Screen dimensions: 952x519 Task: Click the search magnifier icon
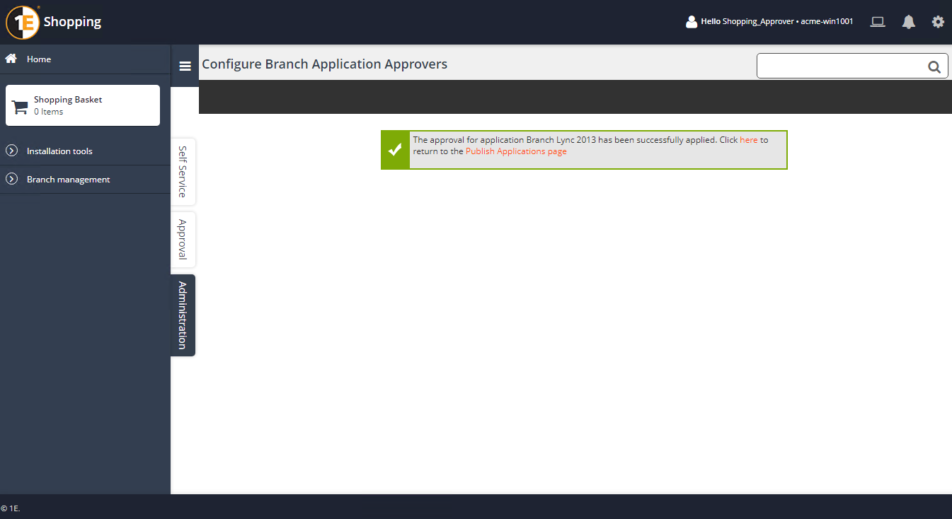934,67
